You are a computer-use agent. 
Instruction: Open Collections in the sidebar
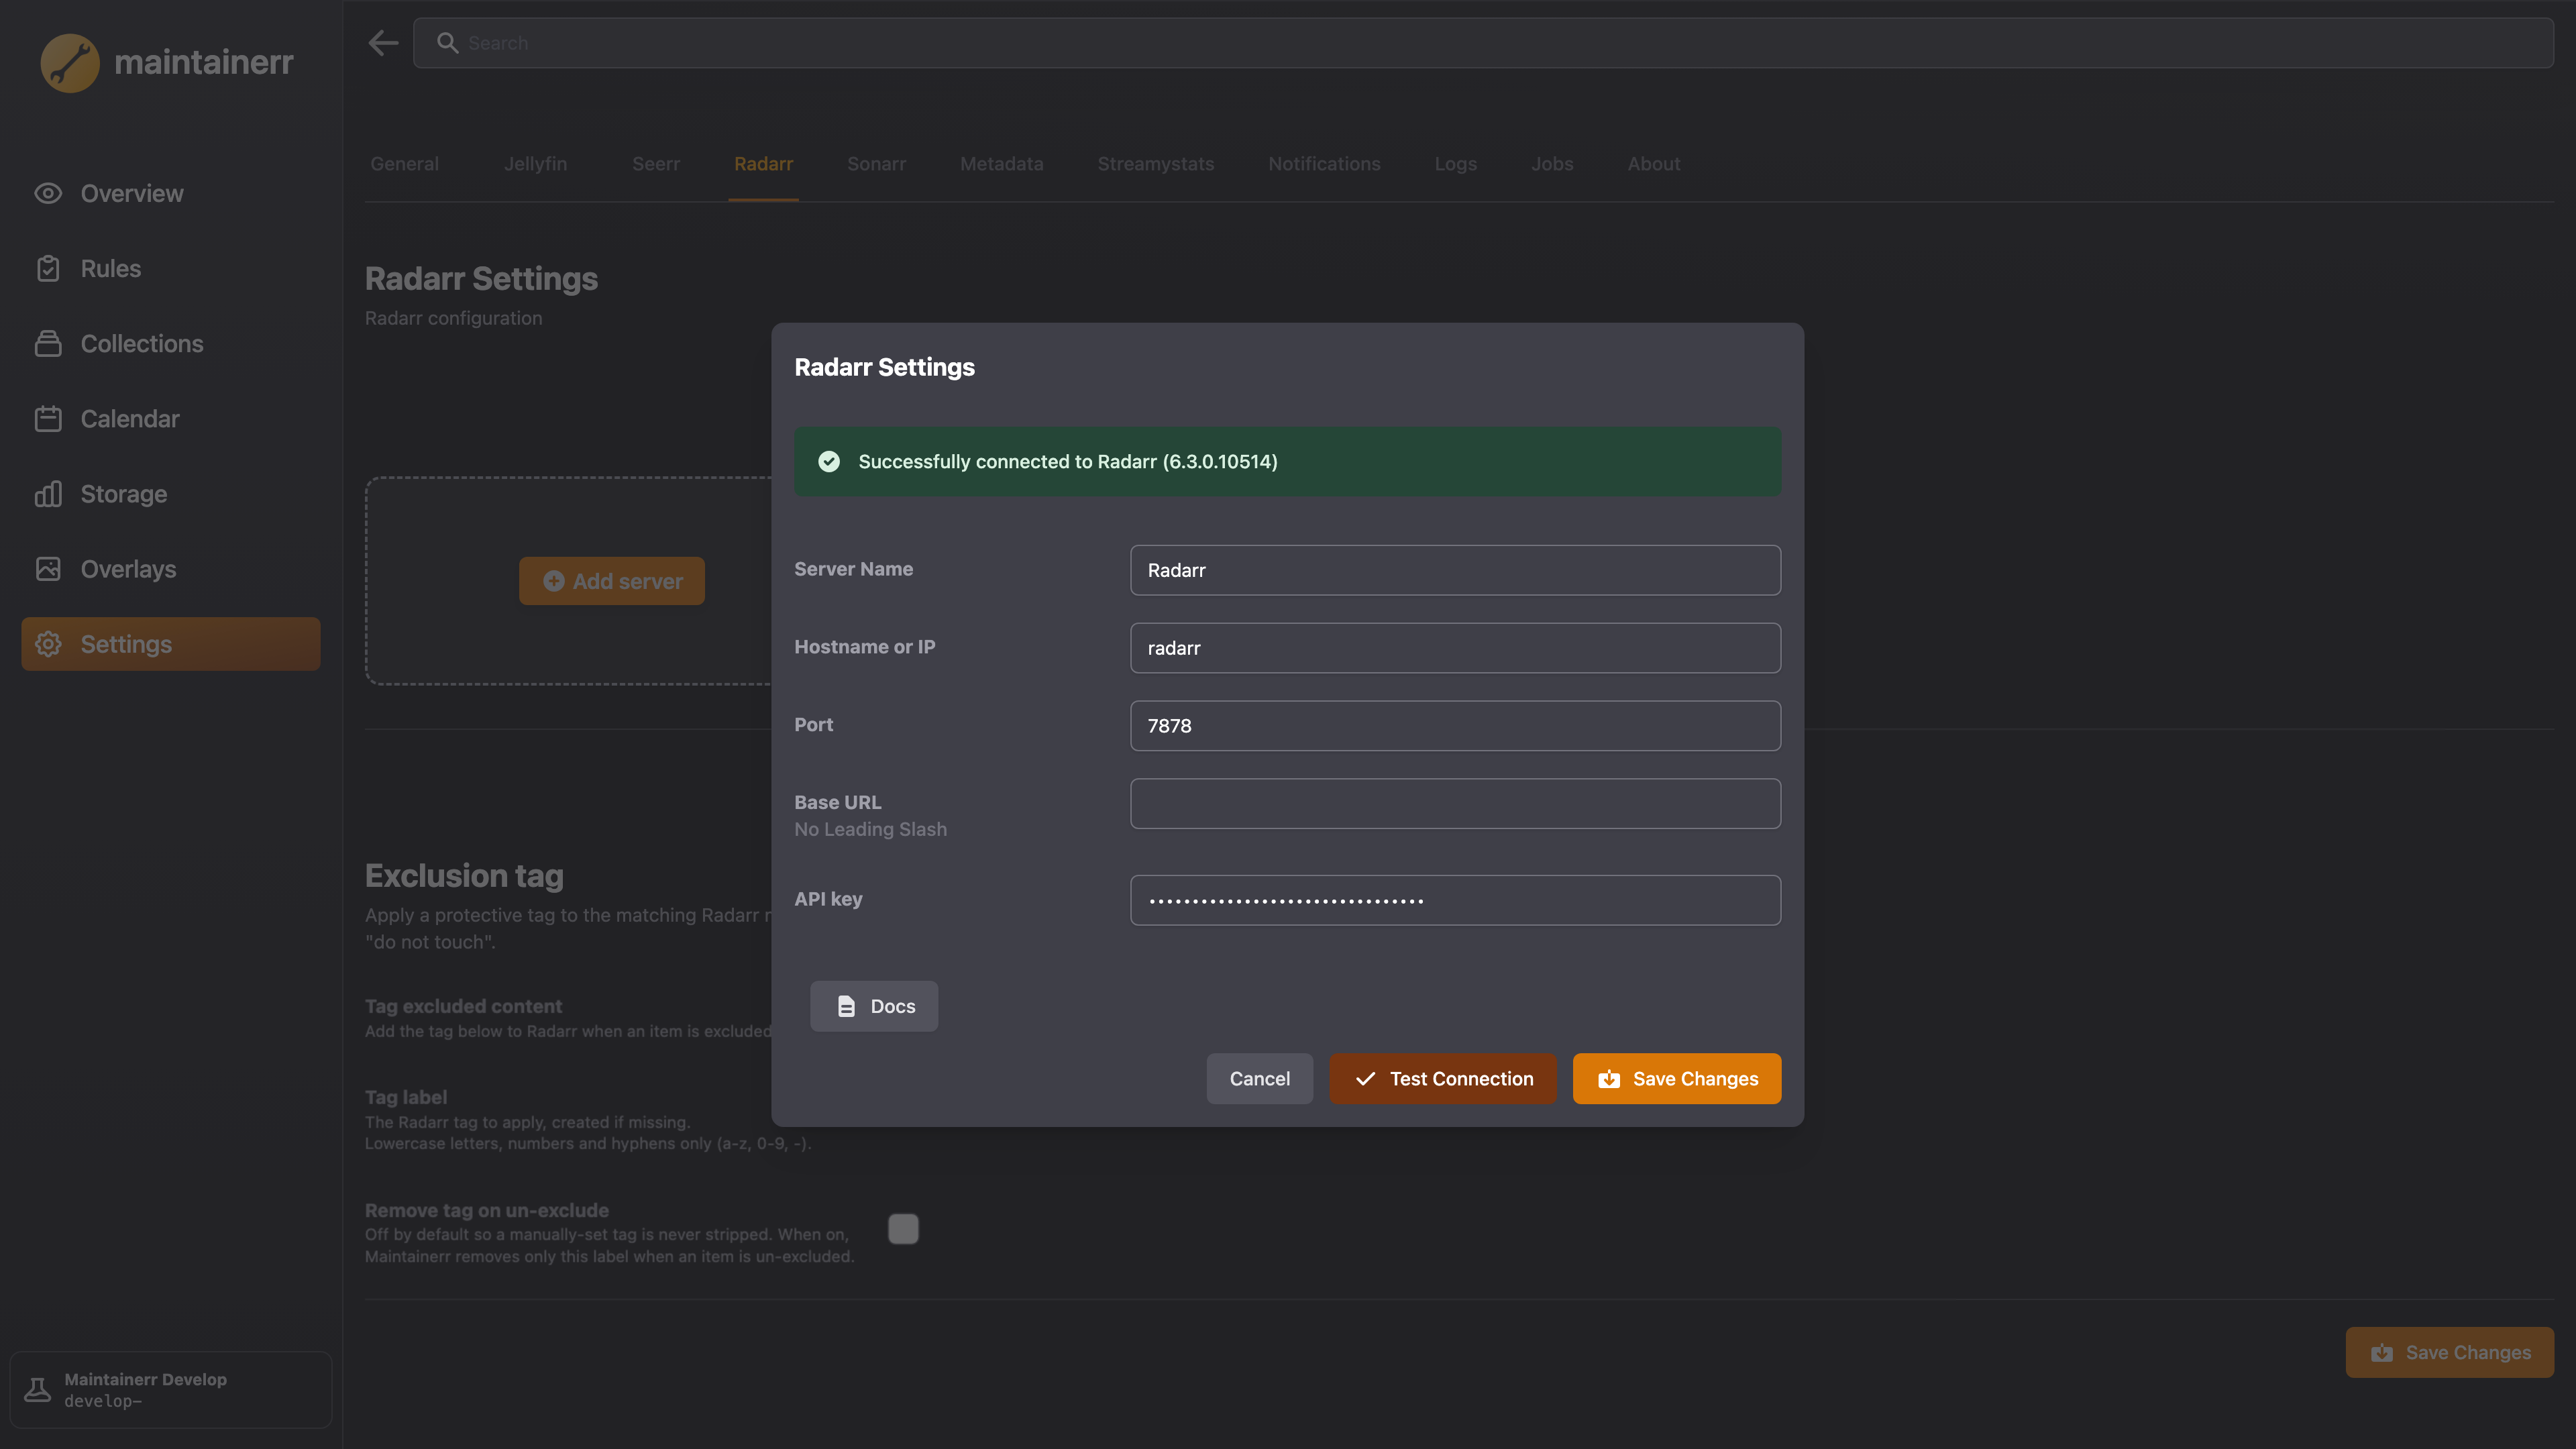(x=170, y=343)
